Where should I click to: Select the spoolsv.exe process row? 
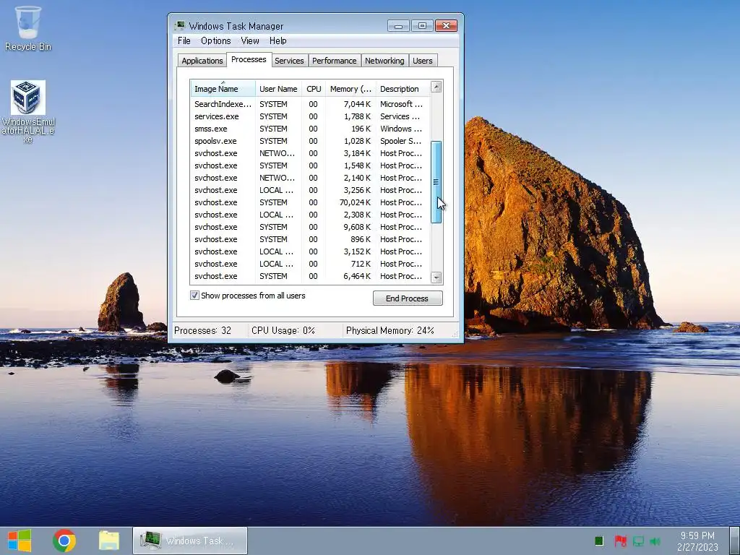click(310, 141)
